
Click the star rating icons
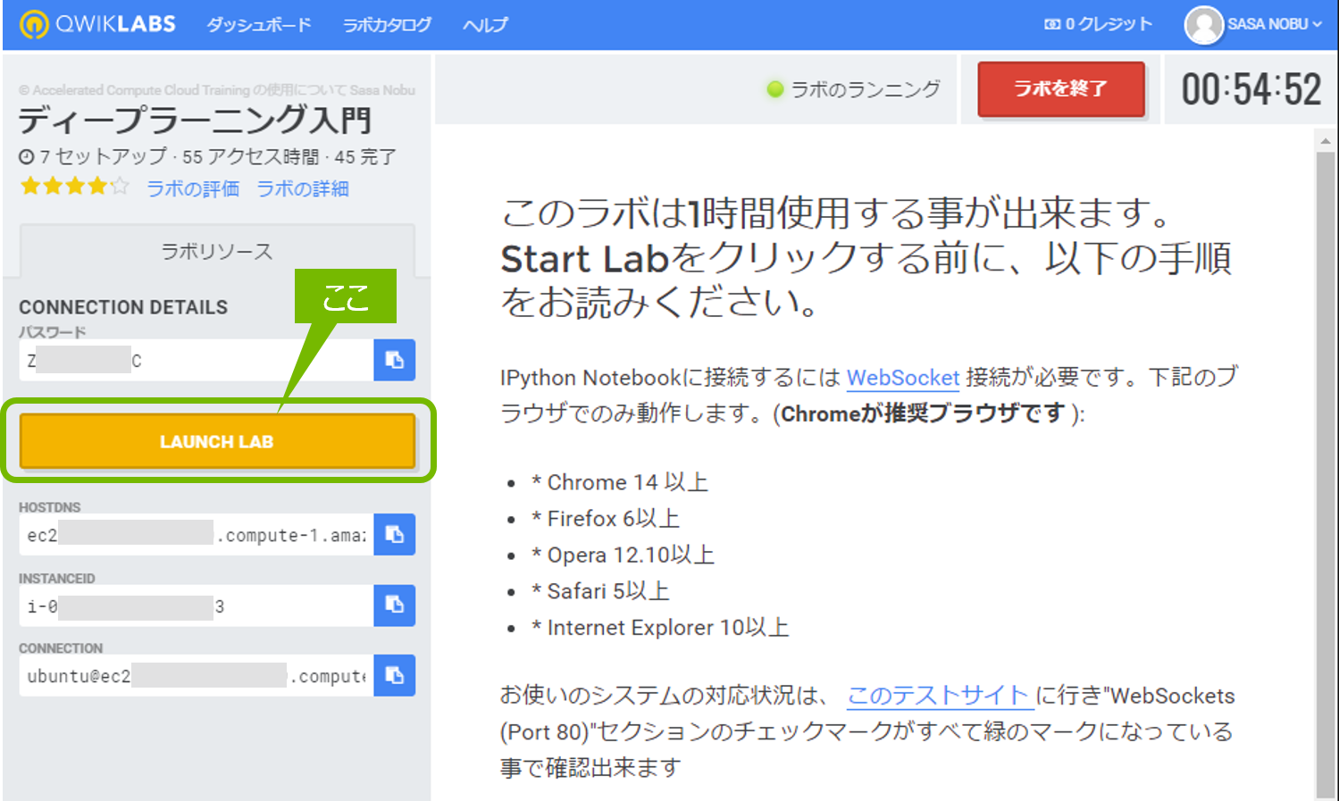(75, 187)
